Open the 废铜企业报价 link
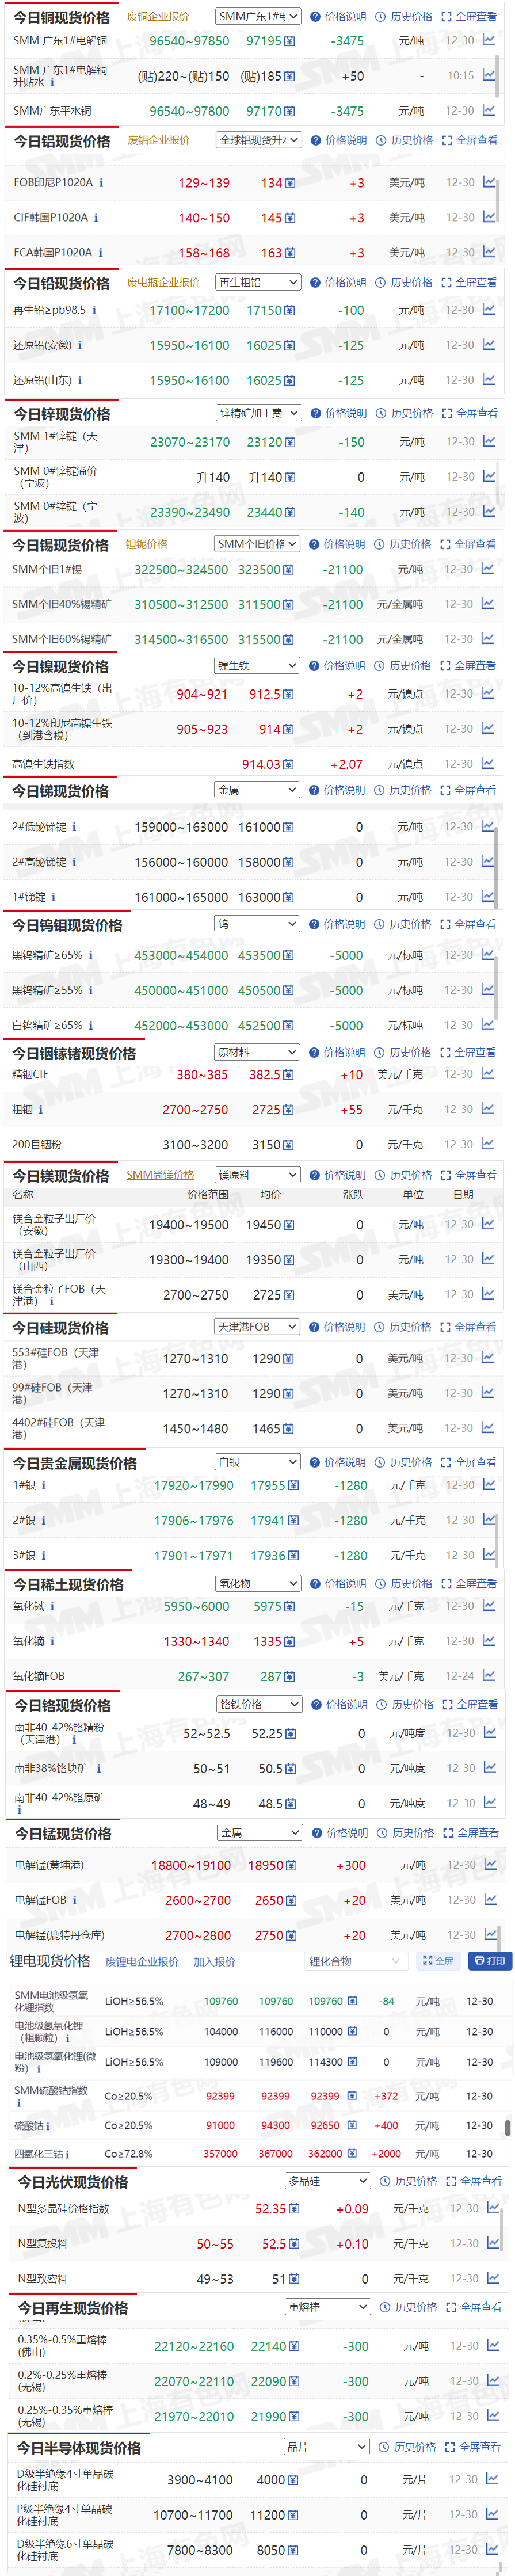The image size is (515, 2576). (158, 17)
